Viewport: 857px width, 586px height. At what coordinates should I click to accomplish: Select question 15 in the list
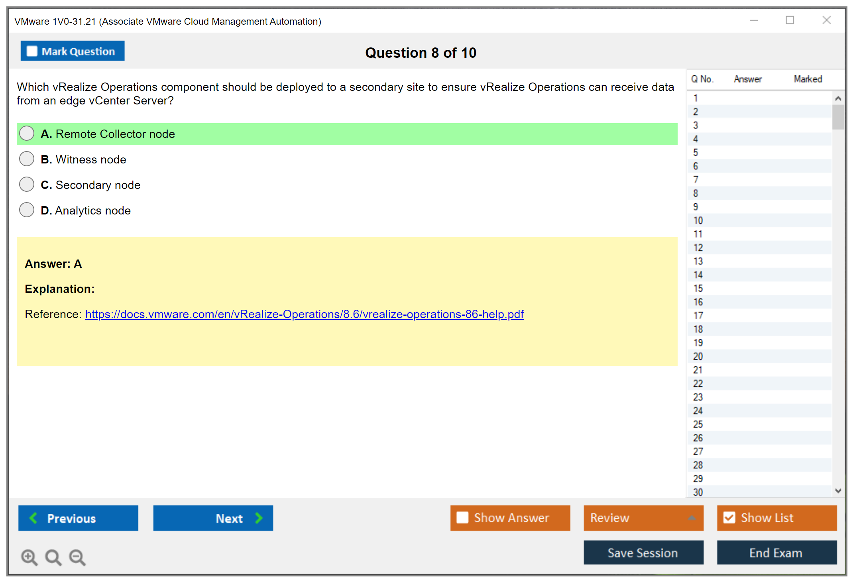click(x=698, y=288)
